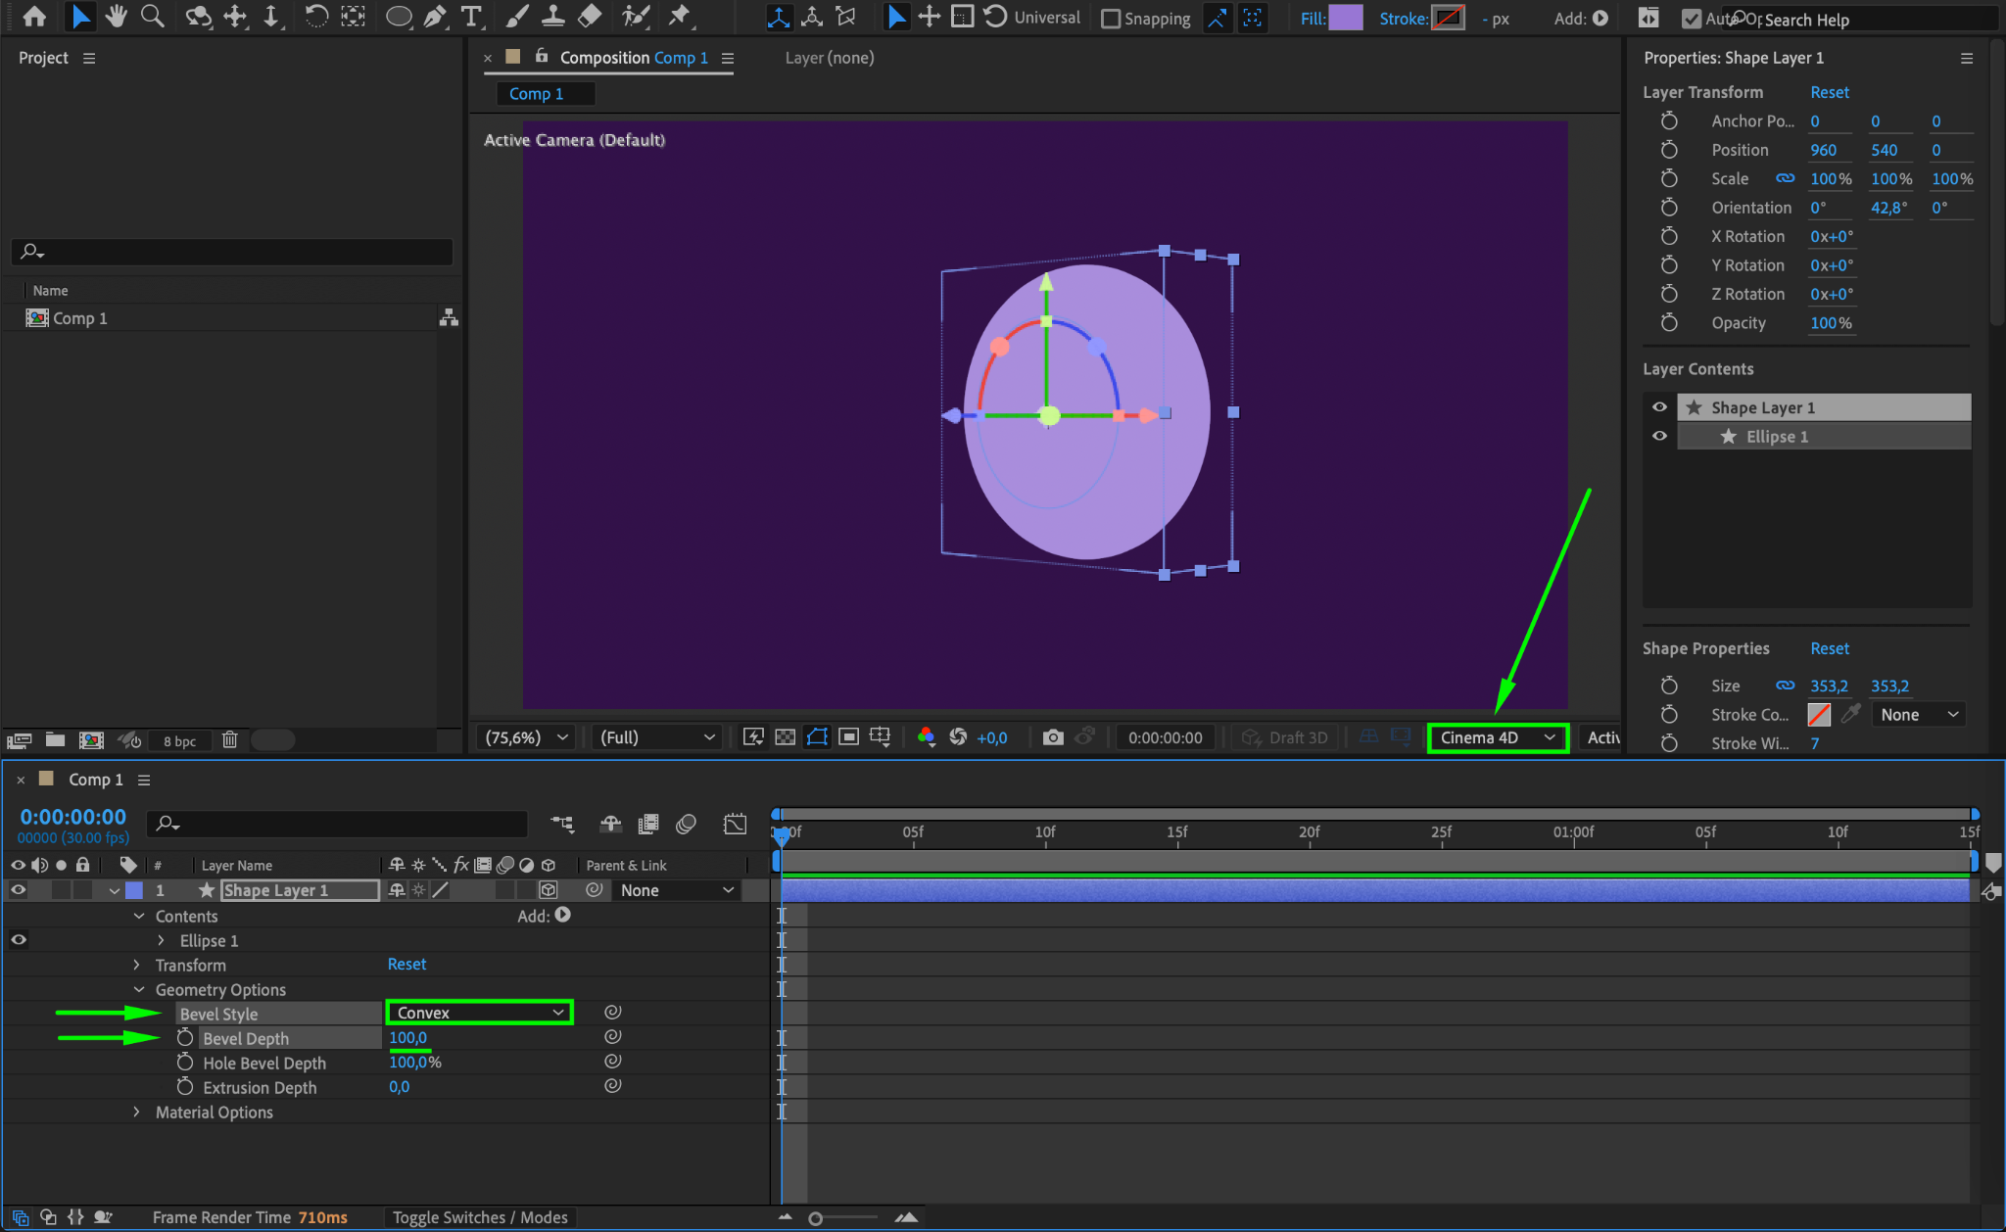Select the Ellipse shape tool
The image size is (2006, 1232).
coord(398,17)
